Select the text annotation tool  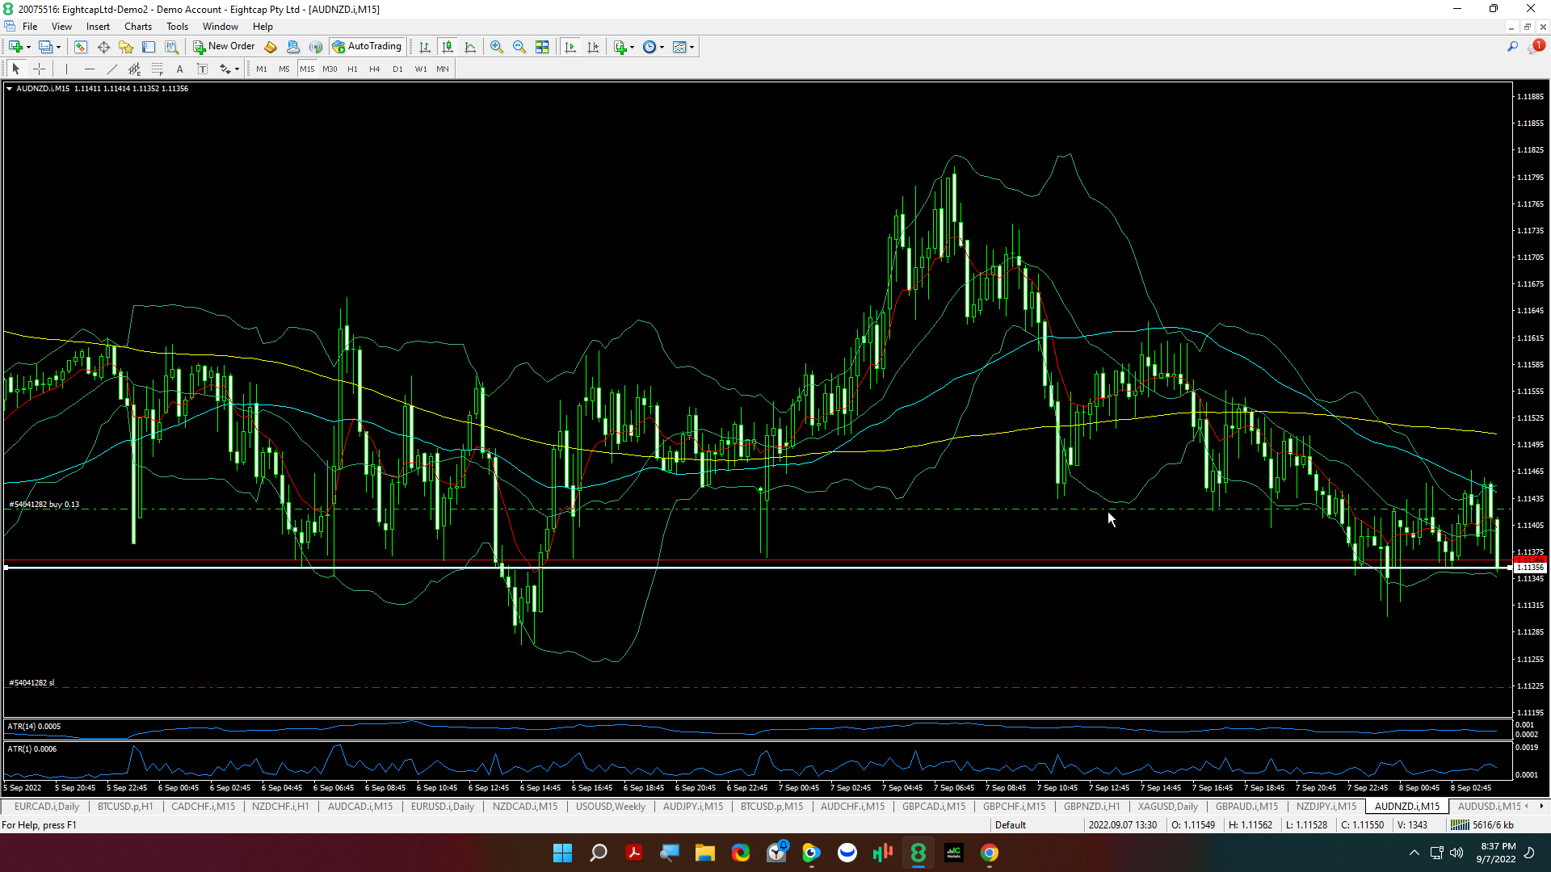179,69
